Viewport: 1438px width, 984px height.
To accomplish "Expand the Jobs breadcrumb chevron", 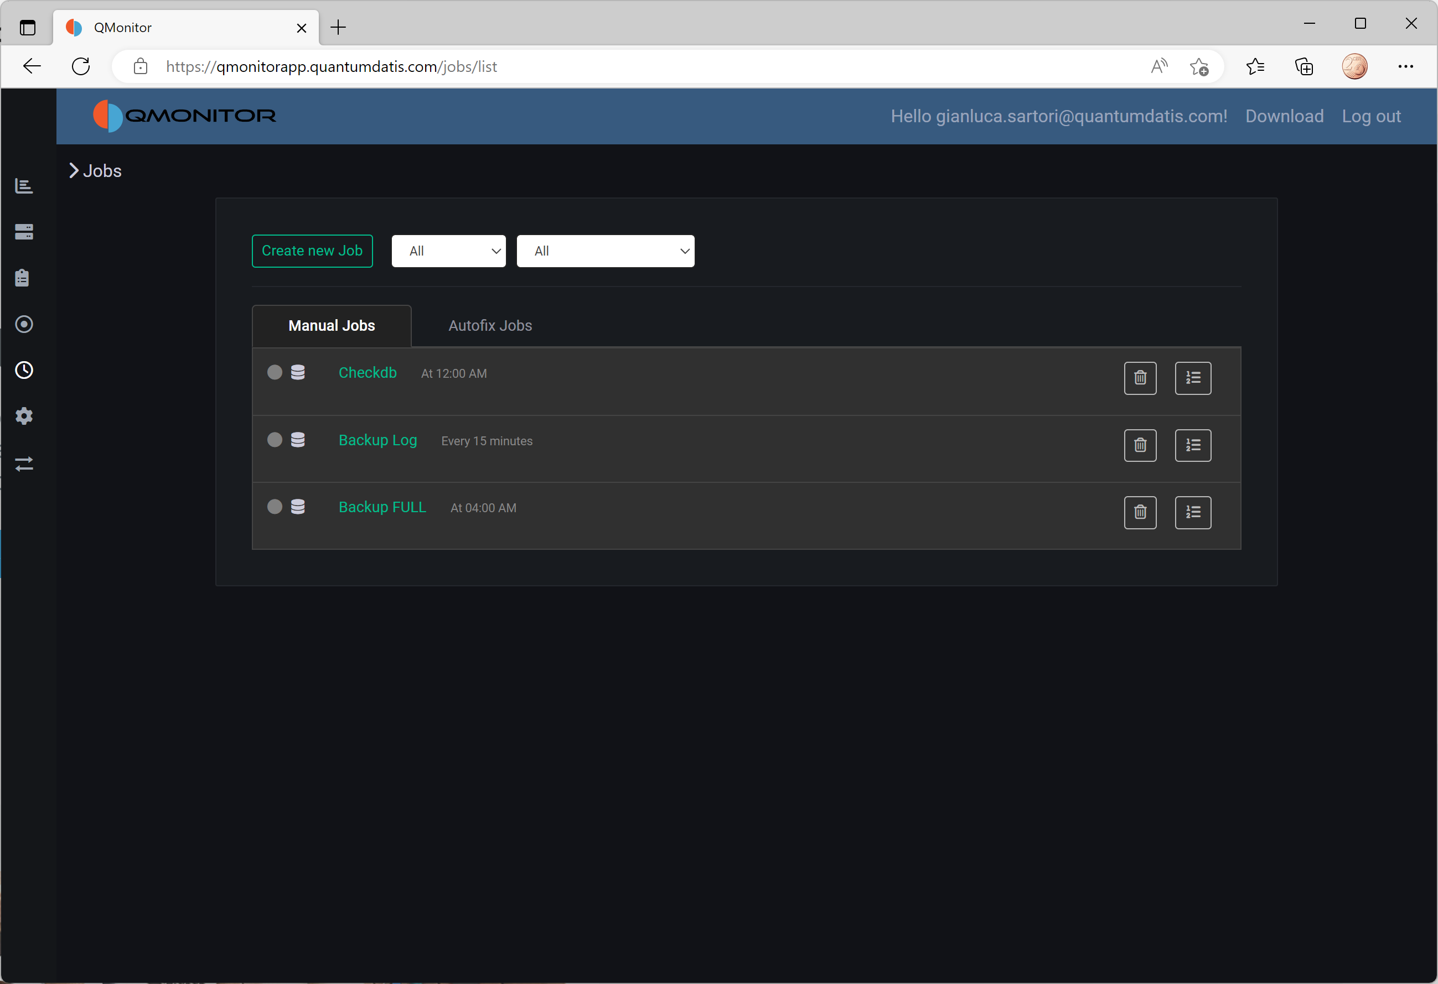I will point(74,171).
